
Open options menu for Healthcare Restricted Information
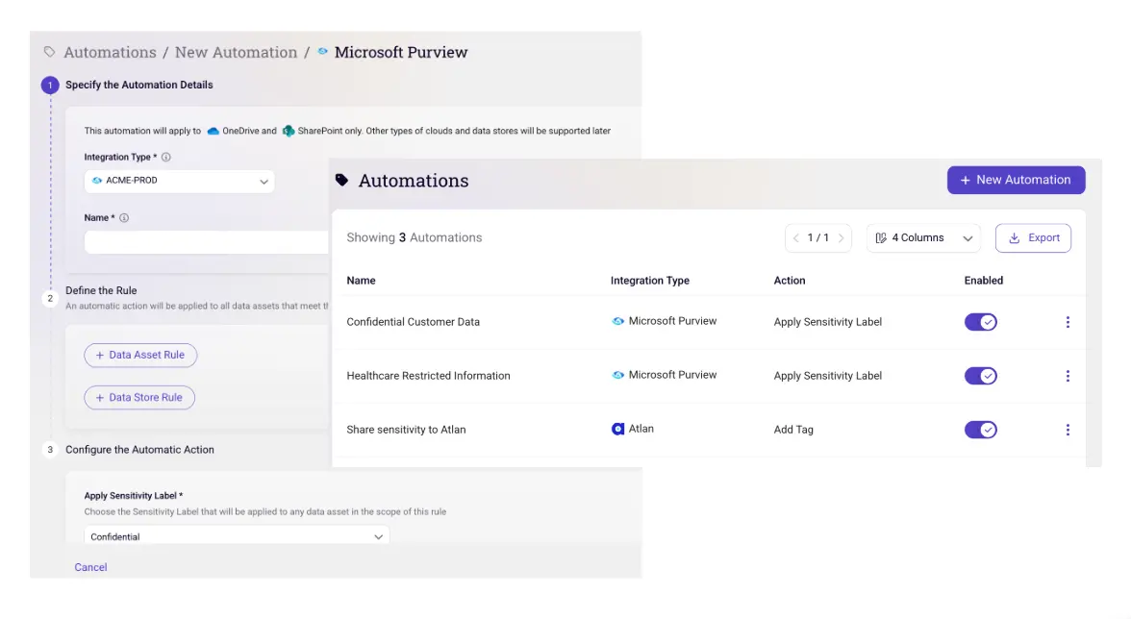1068,376
